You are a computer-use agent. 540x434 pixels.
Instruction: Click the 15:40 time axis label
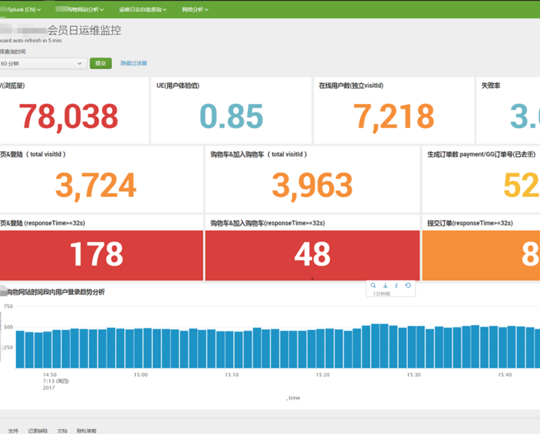[x=505, y=375]
